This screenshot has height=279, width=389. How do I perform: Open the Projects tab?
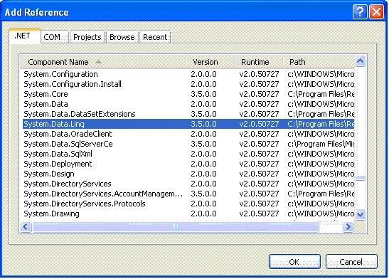click(87, 37)
